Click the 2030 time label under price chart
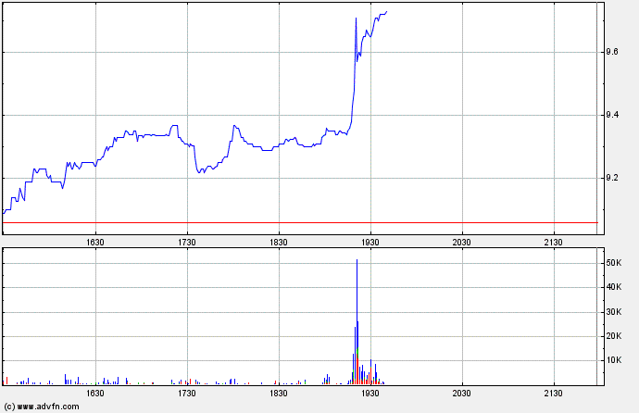Screen dimensions: 639x413 (462, 243)
